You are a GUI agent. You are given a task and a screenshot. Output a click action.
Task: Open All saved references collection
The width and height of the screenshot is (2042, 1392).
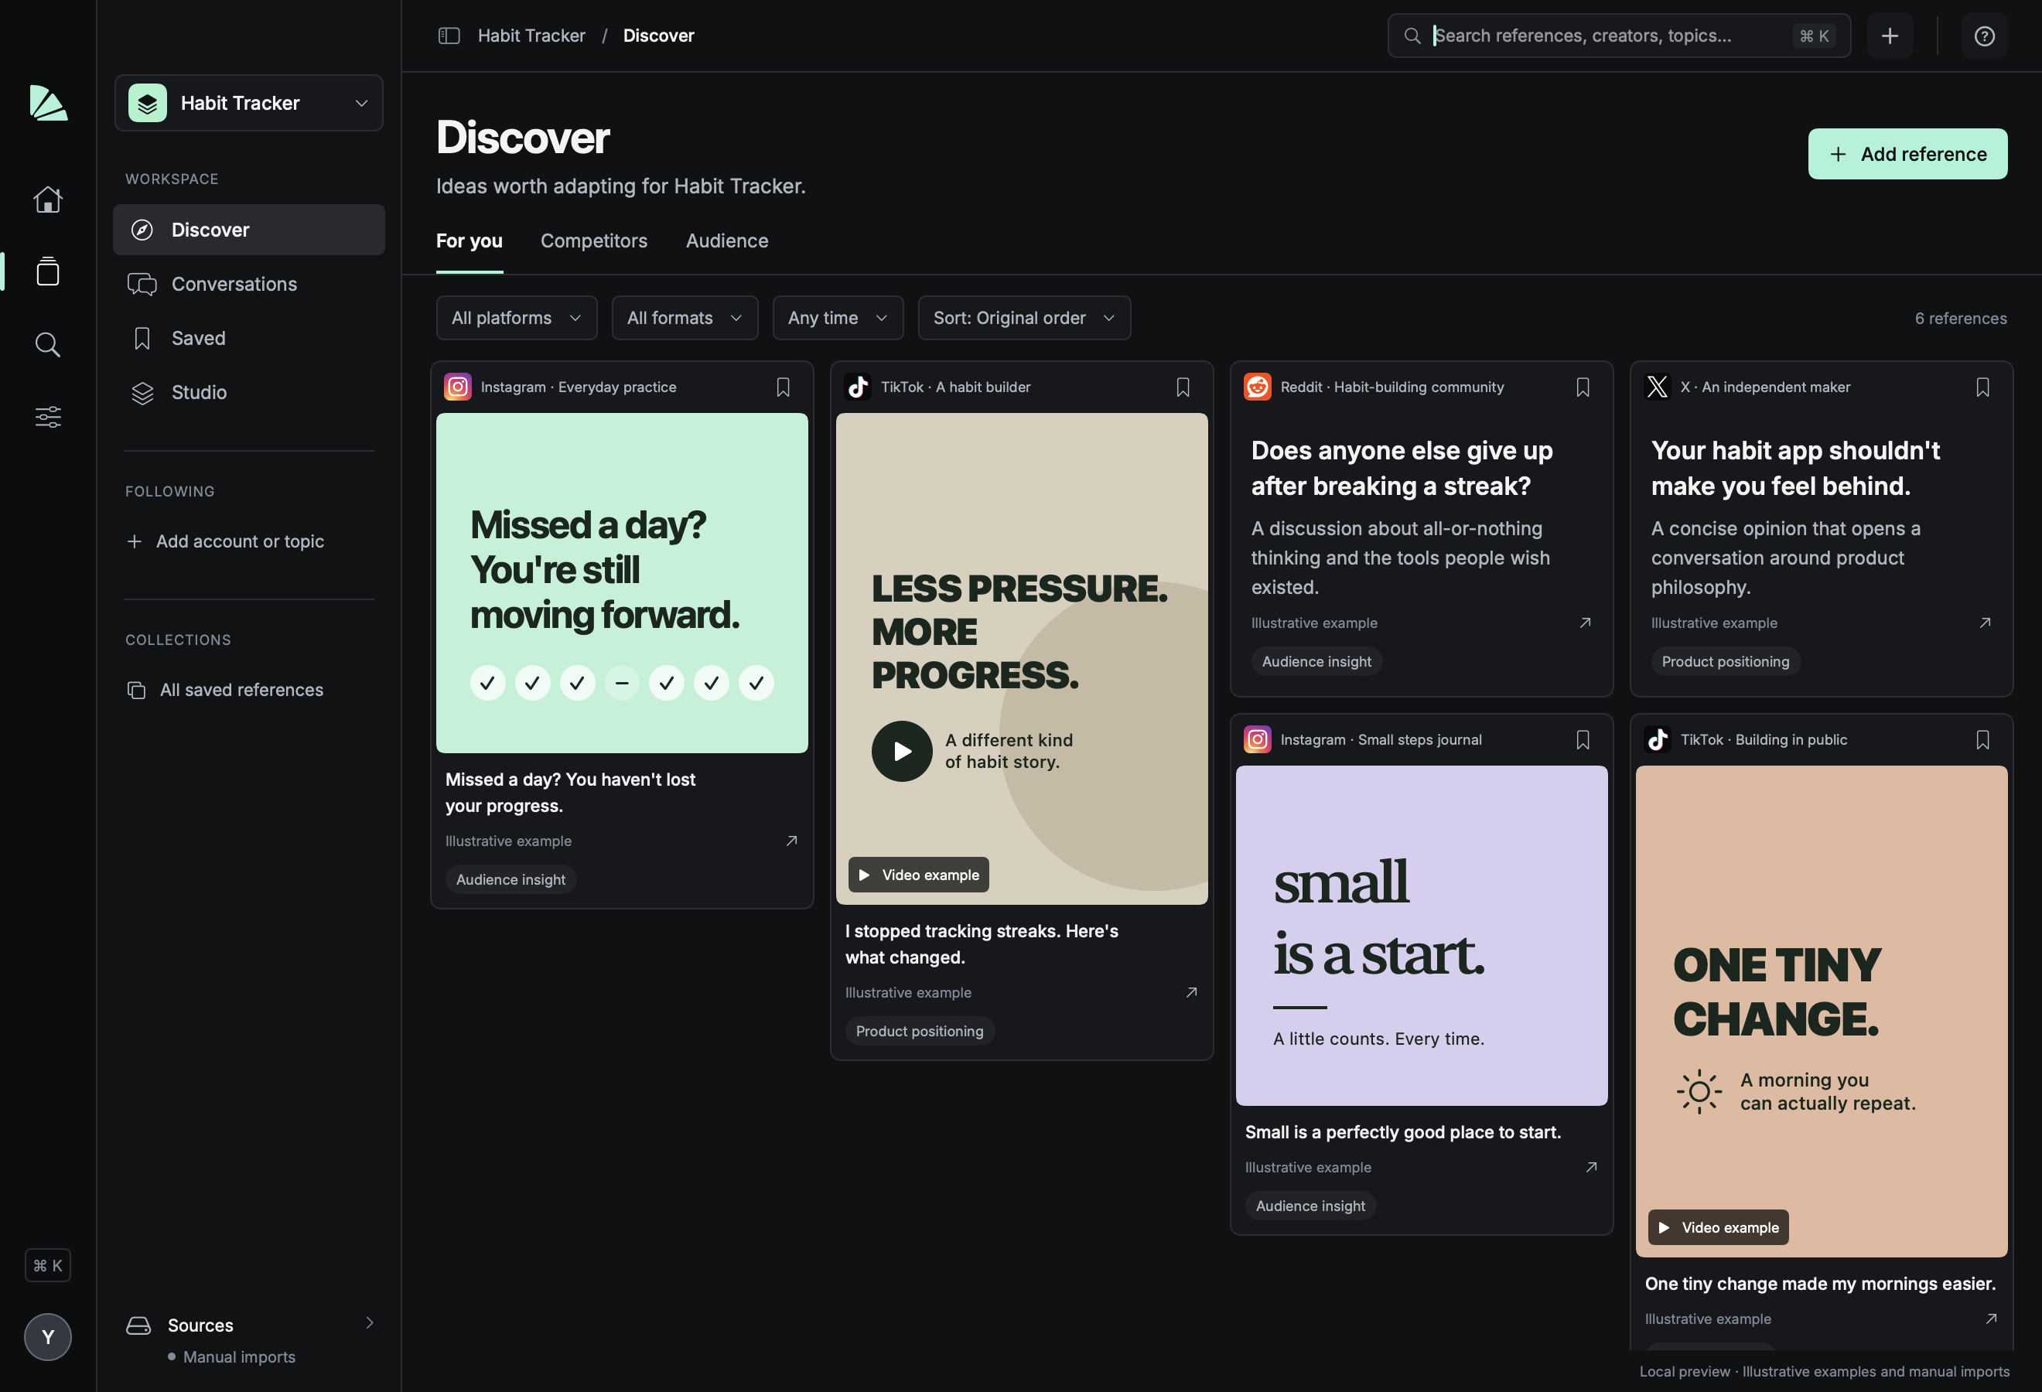pyautogui.click(x=225, y=691)
